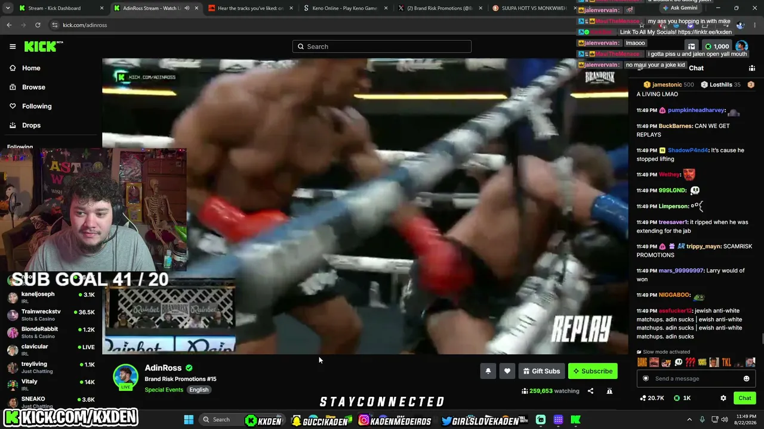764x429 pixels.
Task: Open the AdinRoss channel avatar
Action: (x=125, y=377)
